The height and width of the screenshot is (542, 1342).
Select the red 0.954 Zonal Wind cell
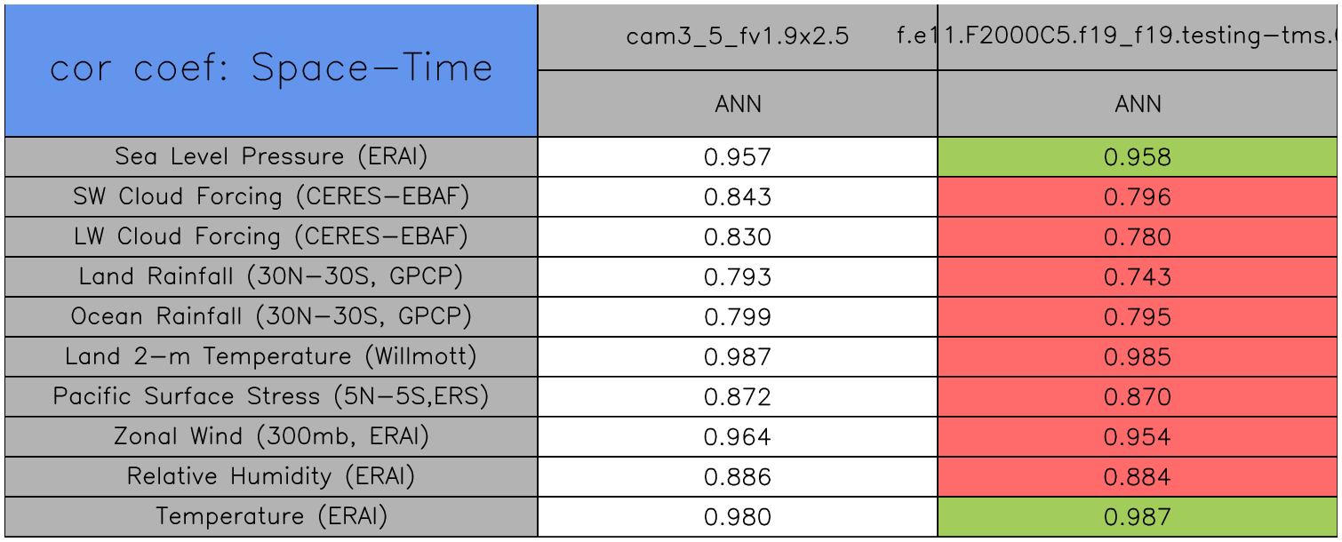[x=1138, y=437]
